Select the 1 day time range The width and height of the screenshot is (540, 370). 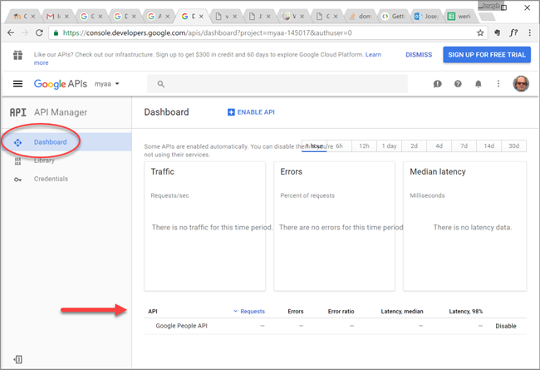(389, 146)
